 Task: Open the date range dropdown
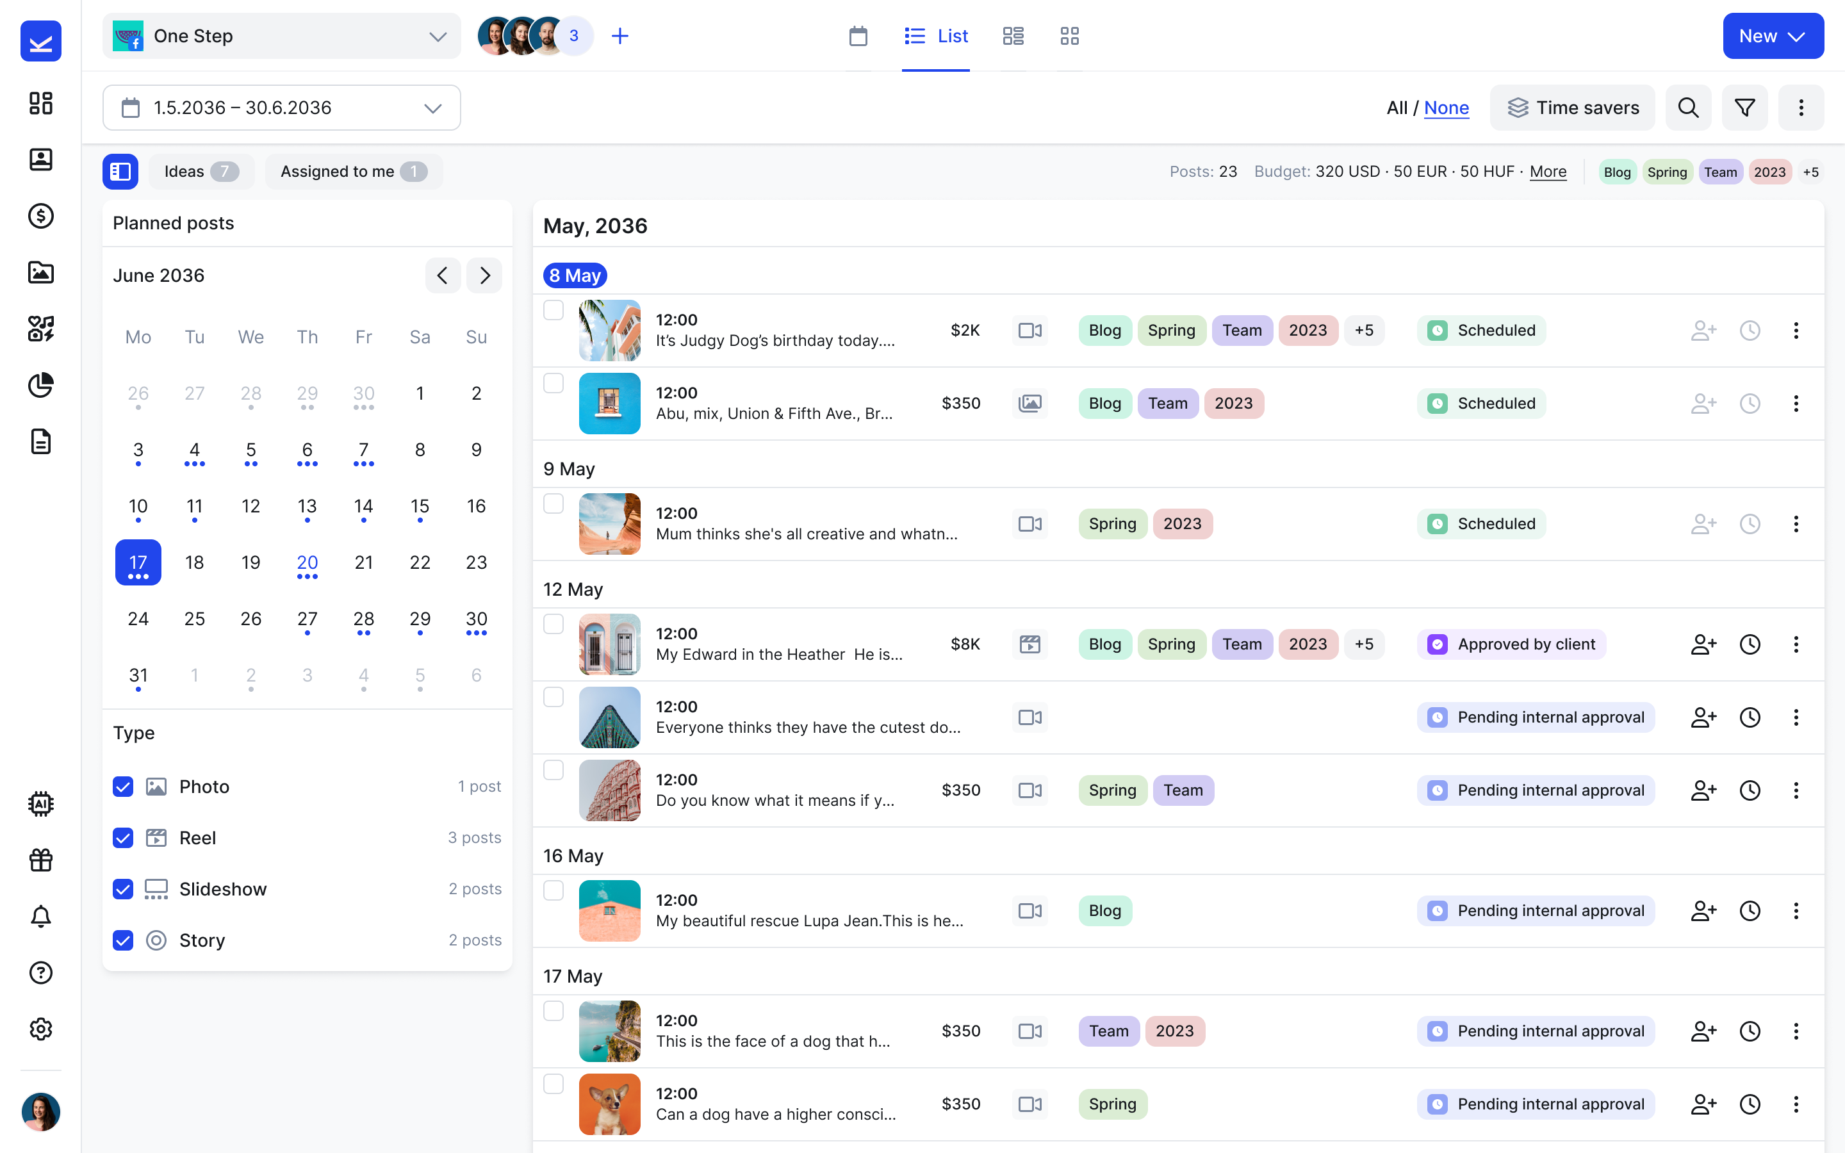click(x=281, y=108)
